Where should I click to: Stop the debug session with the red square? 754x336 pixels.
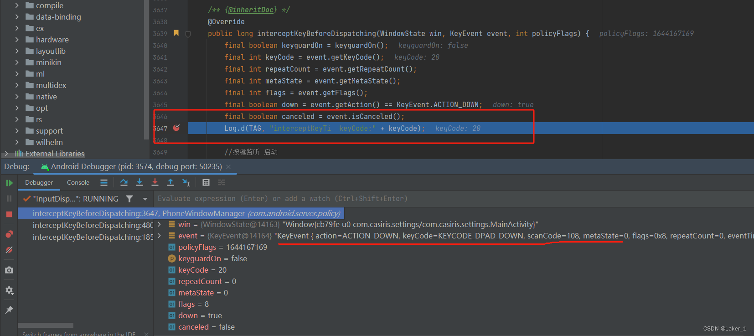(x=9, y=214)
